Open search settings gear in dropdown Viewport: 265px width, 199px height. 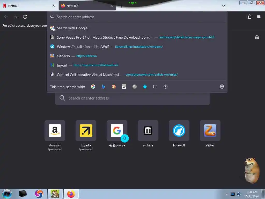click(222, 87)
